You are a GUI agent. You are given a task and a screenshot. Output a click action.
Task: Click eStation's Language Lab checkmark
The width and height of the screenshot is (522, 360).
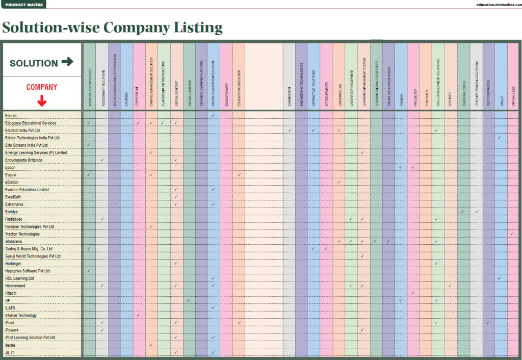(339, 182)
